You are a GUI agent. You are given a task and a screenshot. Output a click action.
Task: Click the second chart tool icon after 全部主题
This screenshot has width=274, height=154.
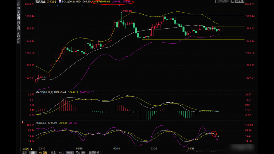pyautogui.click(x=236, y=1)
